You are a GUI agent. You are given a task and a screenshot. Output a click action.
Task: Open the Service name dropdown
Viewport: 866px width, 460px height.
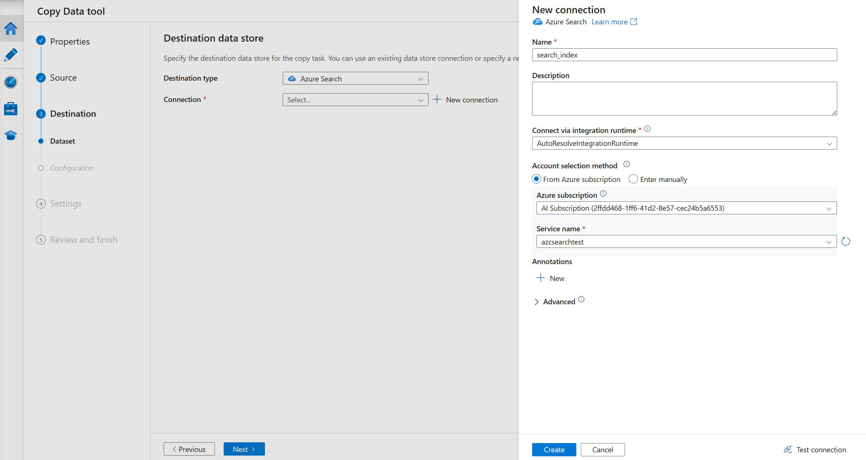tap(686, 242)
